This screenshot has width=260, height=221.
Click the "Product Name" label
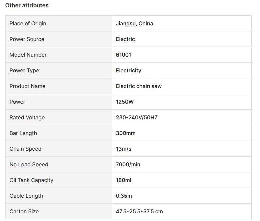pyautogui.click(x=27, y=86)
